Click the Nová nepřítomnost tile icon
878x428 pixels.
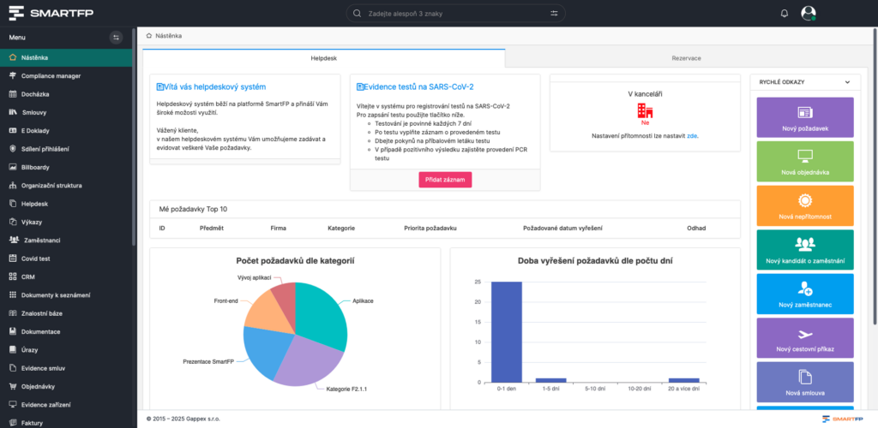click(x=804, y=200)
